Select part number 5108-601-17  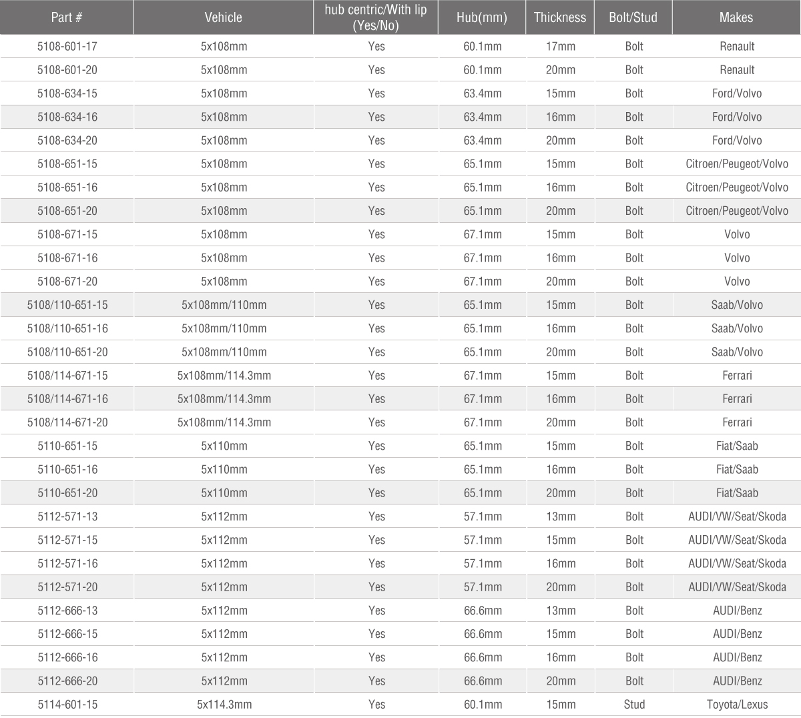67,46
